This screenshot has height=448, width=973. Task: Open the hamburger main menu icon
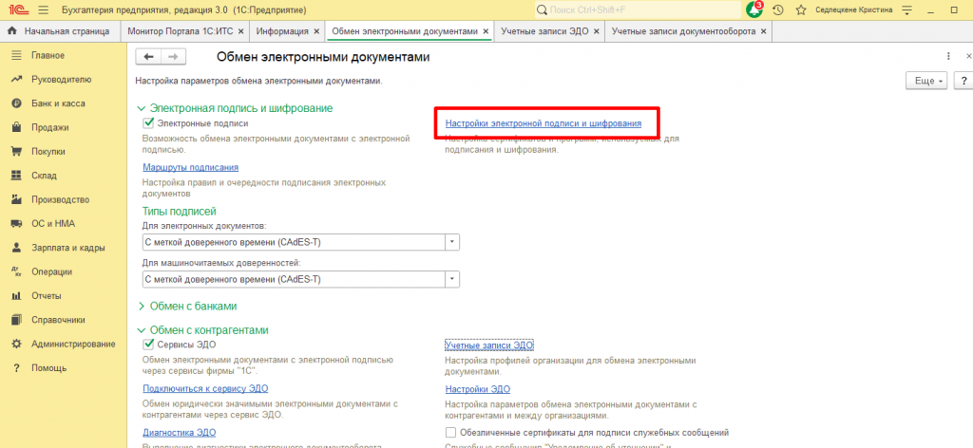click(x=44, y=10)
